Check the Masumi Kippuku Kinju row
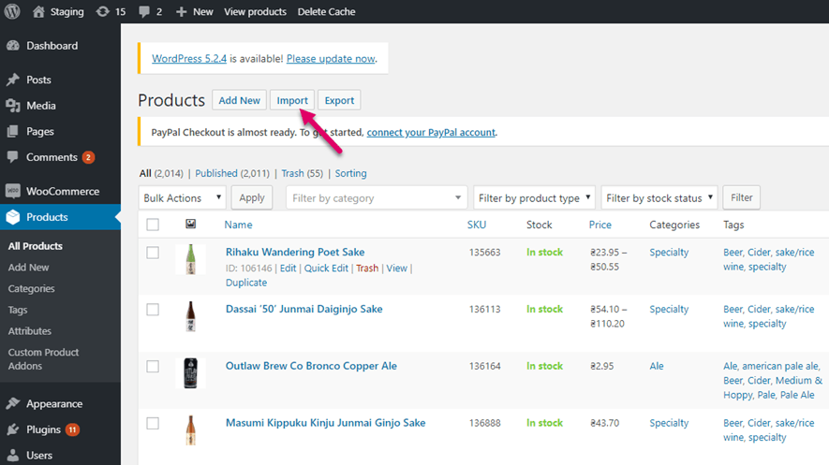Image resolution: width=829 pixels, height=465 pixels. click(153, 423)
